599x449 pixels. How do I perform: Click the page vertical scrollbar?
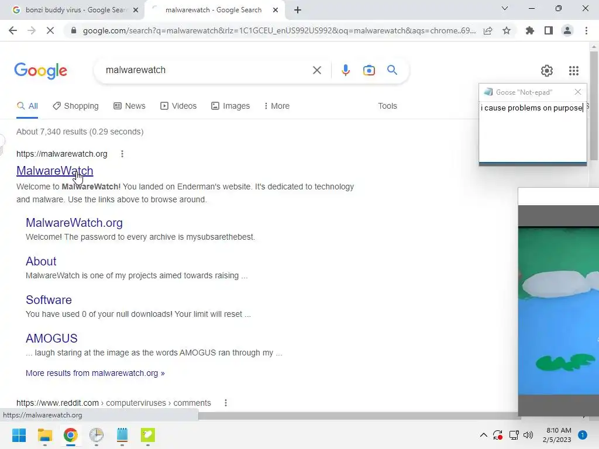click(594, 105)
